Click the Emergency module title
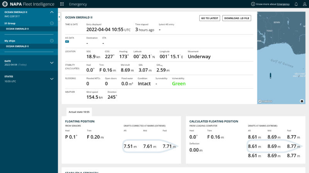The image size is (309, 173). 78,4
